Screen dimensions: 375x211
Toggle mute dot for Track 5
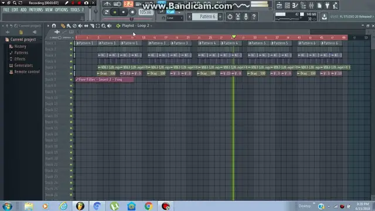pos(71,67)
